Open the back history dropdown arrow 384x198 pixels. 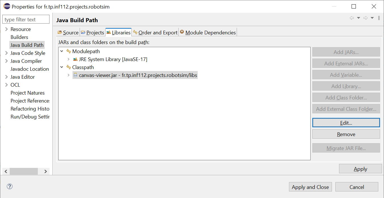click(358, 18)
